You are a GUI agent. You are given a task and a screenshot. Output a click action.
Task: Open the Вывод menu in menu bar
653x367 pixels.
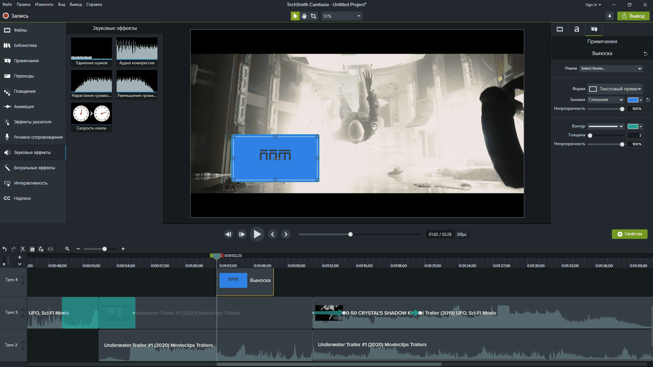(x=76, y=4)
